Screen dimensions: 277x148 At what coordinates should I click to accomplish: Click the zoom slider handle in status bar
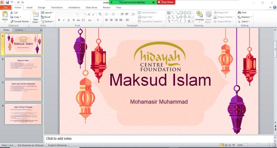258,145
